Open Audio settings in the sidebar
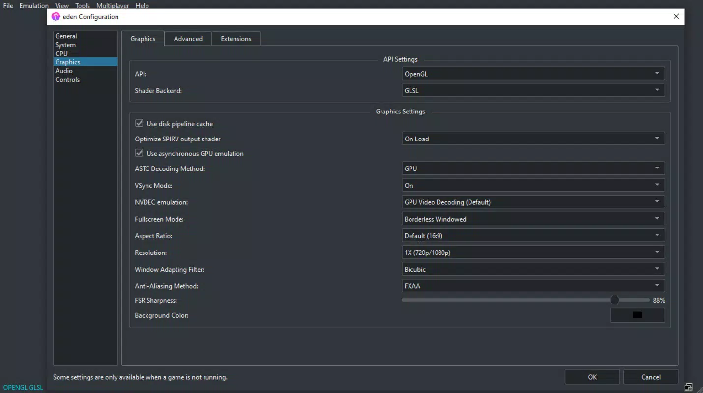 86,71
